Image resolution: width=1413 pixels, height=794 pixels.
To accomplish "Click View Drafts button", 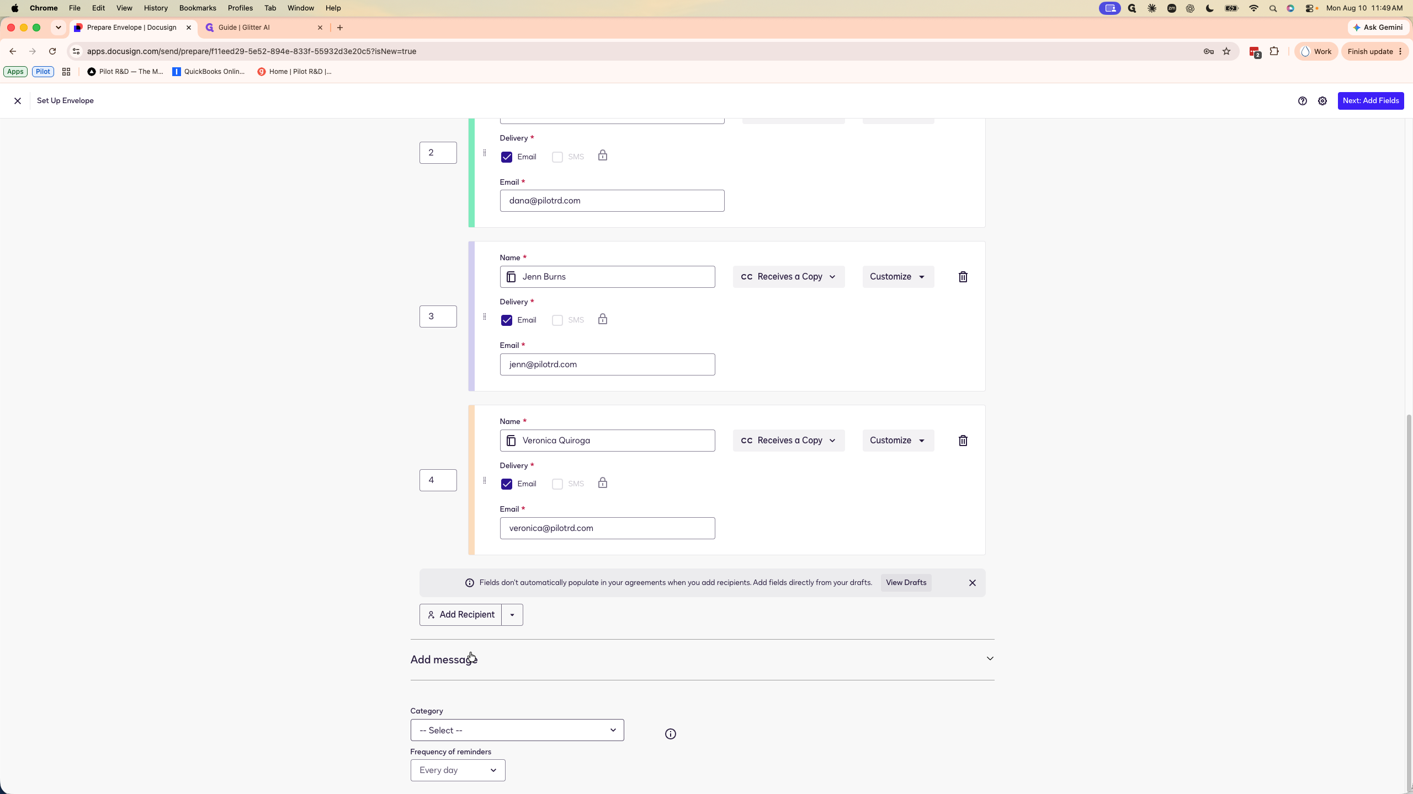I will tap(906, 583).
